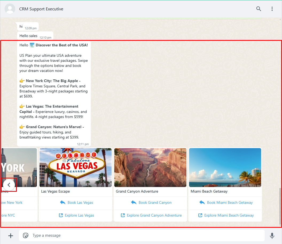Click Book Grand Canyon reply button
The width and height of the screenshot is (282, 244).
tap(151, 202)
